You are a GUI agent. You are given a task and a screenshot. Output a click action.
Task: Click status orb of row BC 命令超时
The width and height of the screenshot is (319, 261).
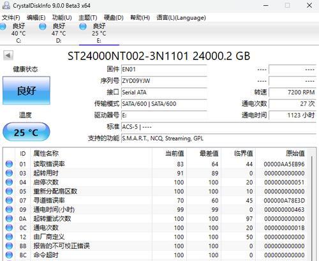coord(9,255)
